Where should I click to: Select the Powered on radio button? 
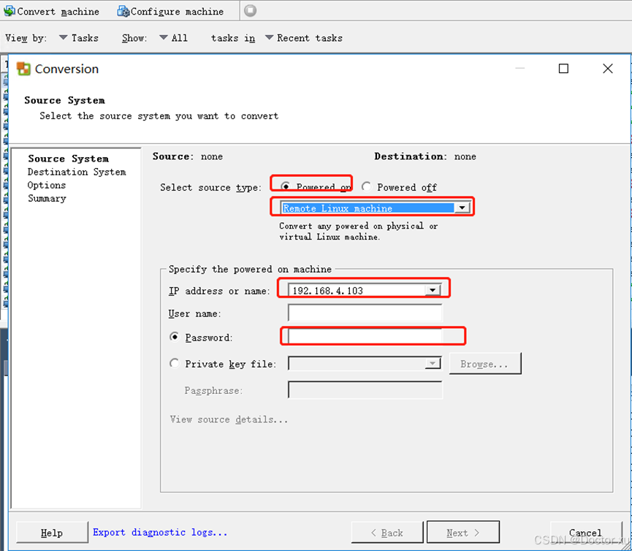pos(286,186)
